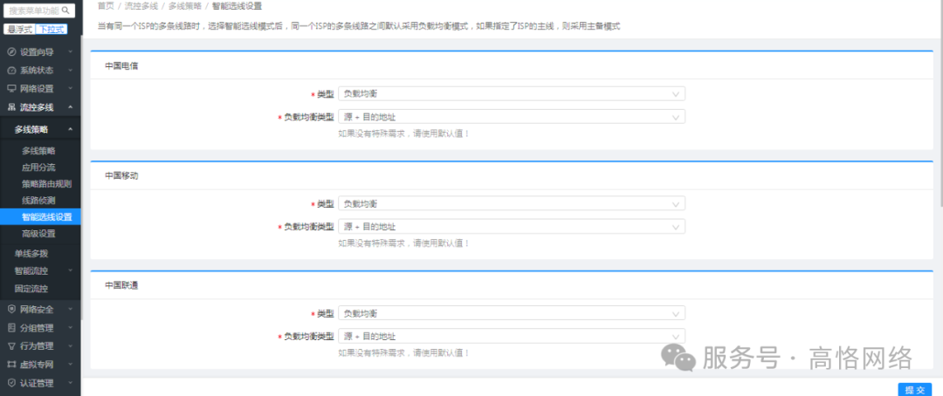Screen dimensions: 943x396
Task: Expand the 系统状态 menu chevron
Action: pos(71,71)
